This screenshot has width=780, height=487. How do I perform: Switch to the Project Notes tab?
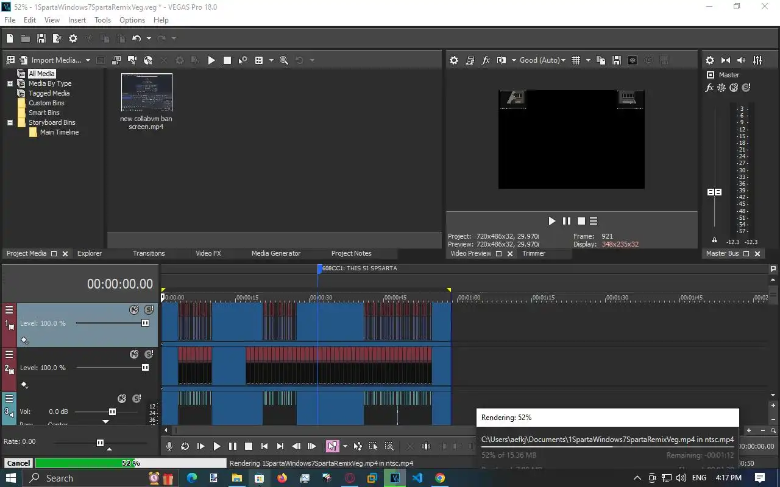[x=351, y=253]
